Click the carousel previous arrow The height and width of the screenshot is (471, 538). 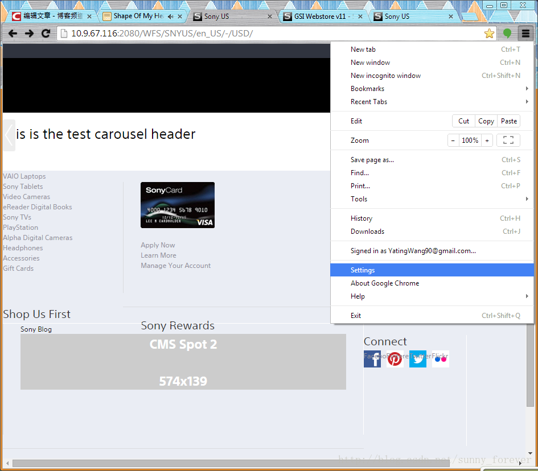pyautogui.click(x=9, y=135)
